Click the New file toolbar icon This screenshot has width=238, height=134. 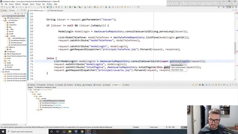(x=2, y=7)
